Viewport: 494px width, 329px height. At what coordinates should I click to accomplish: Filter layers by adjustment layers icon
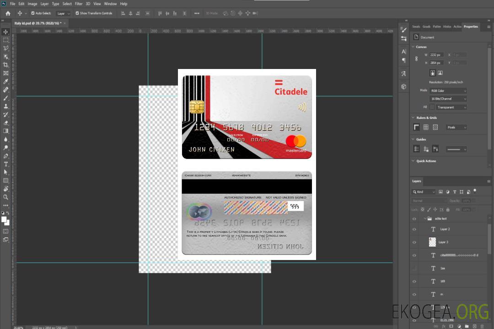(448, 192)
